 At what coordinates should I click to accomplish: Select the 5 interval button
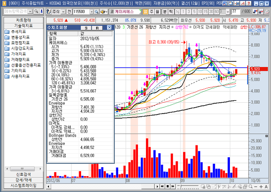[194, 11]
